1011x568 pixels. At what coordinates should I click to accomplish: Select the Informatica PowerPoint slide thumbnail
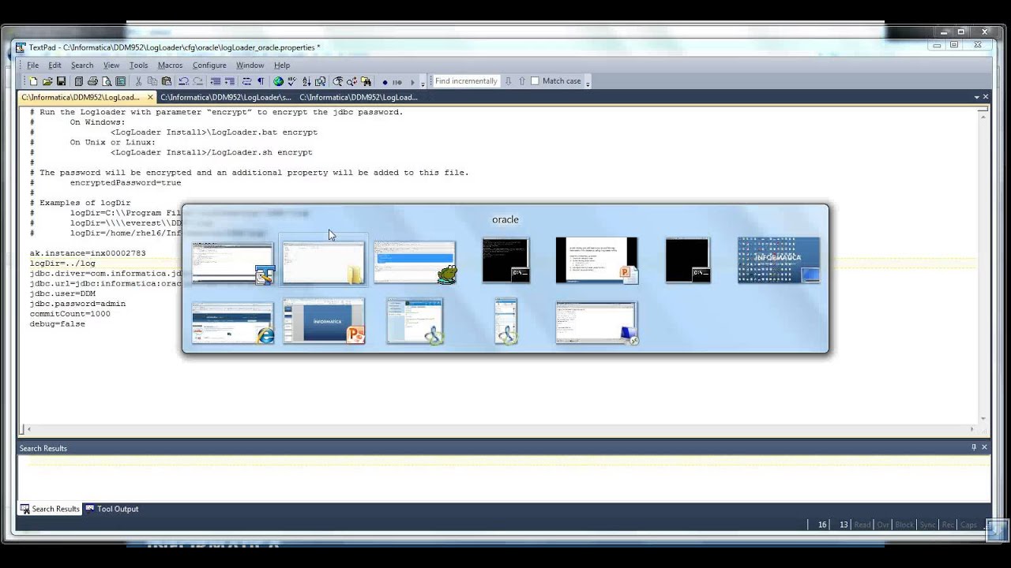pos(324,320)
